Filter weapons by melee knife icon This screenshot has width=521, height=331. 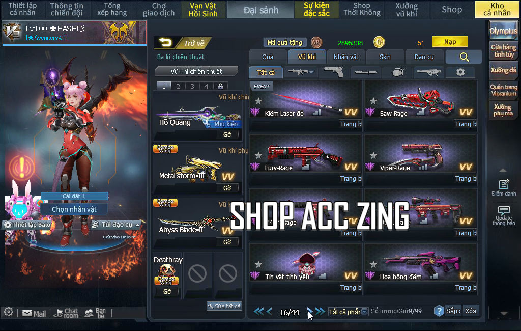tap(365, 72)
